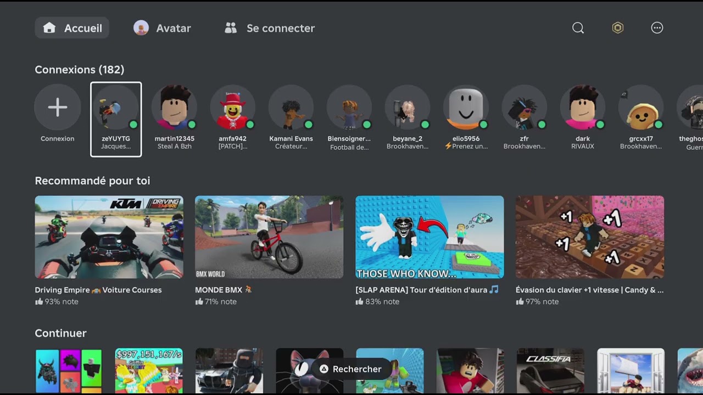Open the Driving Empire game thumbnail
The width and height of the screenshot is (703, 395).
tap(109, 237)
